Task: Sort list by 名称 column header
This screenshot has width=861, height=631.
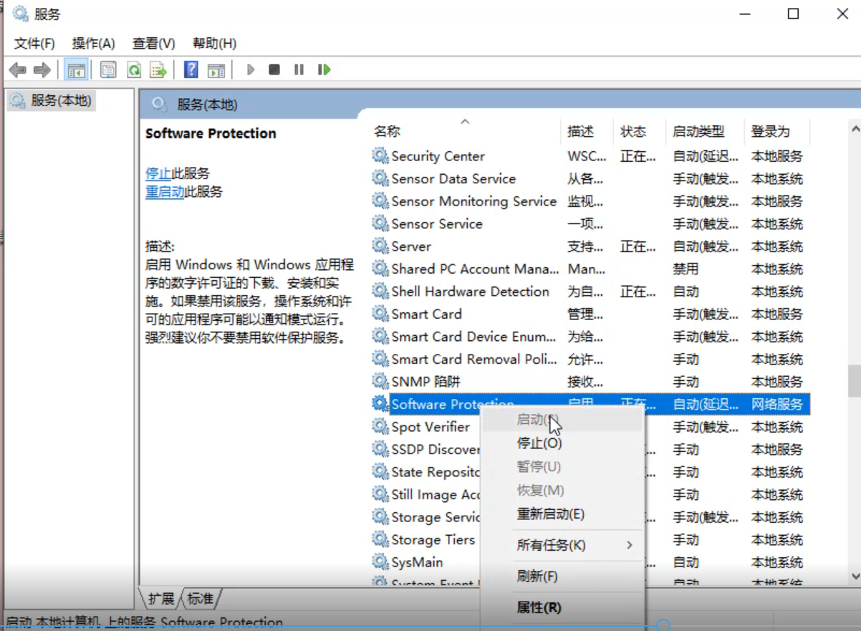Action: pos(388,132)
